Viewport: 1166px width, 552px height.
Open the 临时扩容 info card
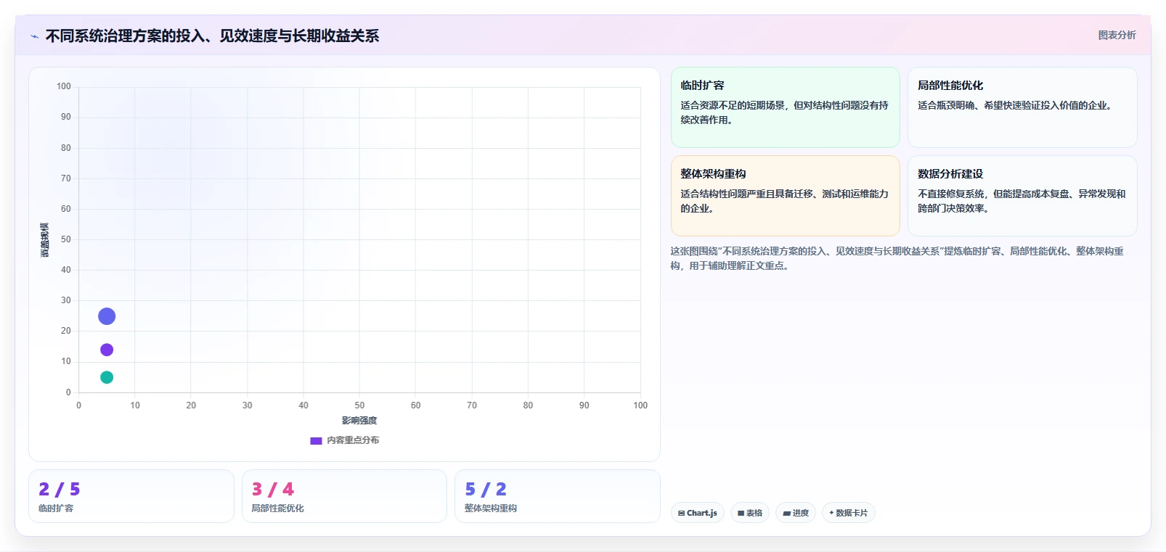click(x=785, y=107)
